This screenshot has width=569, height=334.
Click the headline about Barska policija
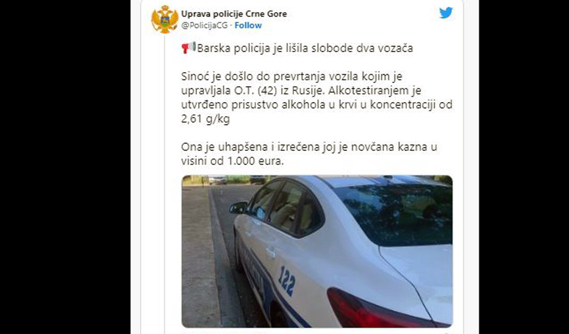pyautogui.click(x=305, y=48)
